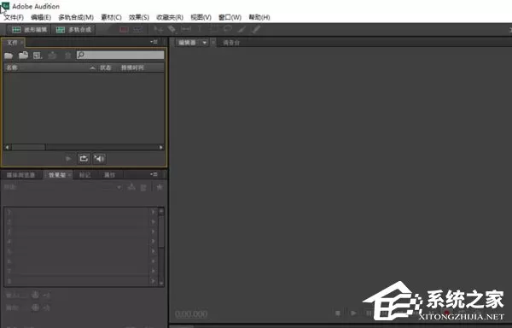Toggle loop playback in the Files panel
This screenshot has height=328, width=512.
pyautogui.click(x=84, y=159)
